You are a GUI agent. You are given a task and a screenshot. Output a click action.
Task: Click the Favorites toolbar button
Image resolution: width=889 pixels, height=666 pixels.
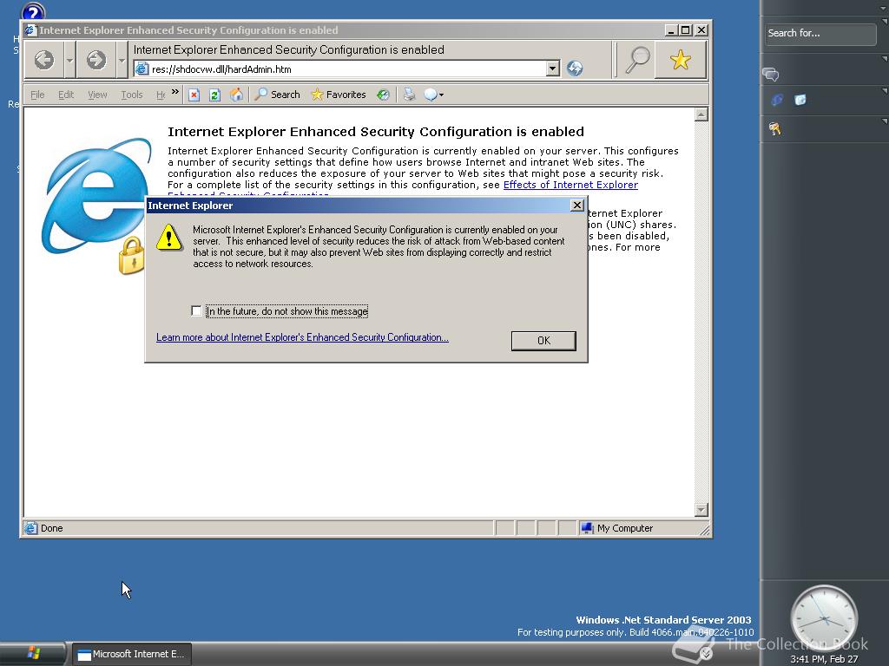tap(339, 95)
